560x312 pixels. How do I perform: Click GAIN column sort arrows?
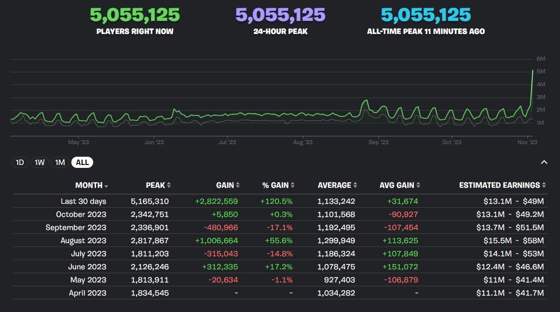(238, 185)
